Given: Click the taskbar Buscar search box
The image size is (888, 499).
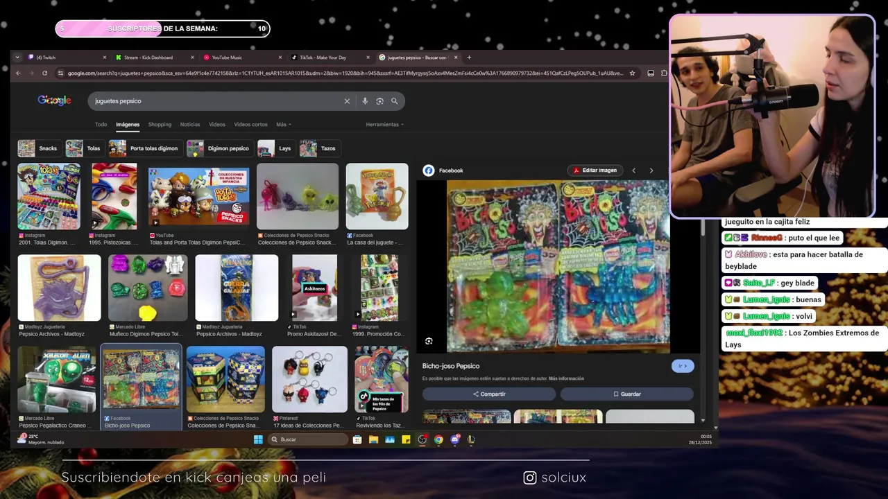Looking at the screenshot, I should (308, 439).
